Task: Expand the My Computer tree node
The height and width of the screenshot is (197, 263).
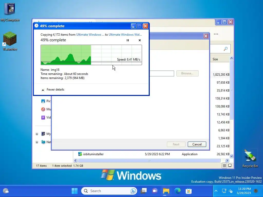Action: 37,134
